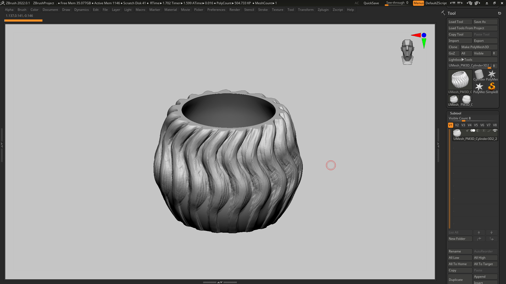506x284 pixels.
Task: Open the Stroke menu
Action: pos(263,10)
